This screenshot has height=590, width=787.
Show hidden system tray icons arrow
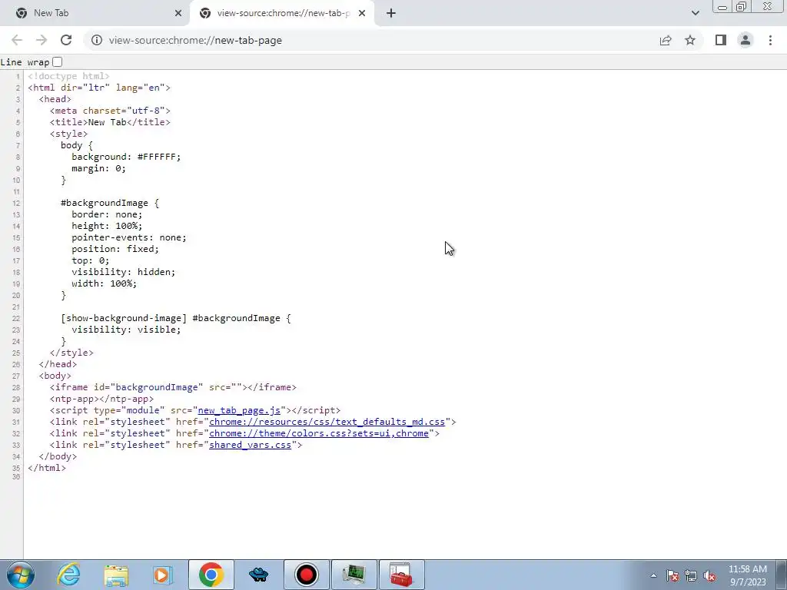pyautogui.click(x=653, y=575)
